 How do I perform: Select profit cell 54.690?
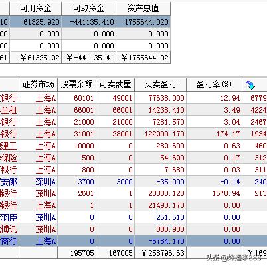(x=160, y=158)
